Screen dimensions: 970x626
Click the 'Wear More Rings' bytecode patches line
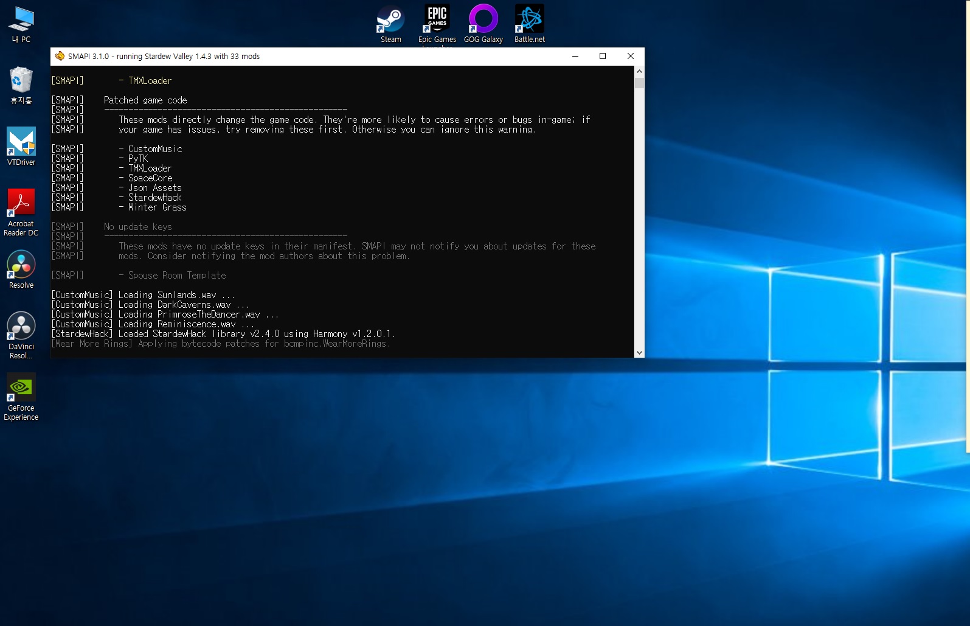click(221, 344)
